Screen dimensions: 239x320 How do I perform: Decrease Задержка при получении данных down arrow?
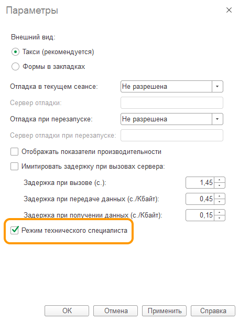[220, 218]
